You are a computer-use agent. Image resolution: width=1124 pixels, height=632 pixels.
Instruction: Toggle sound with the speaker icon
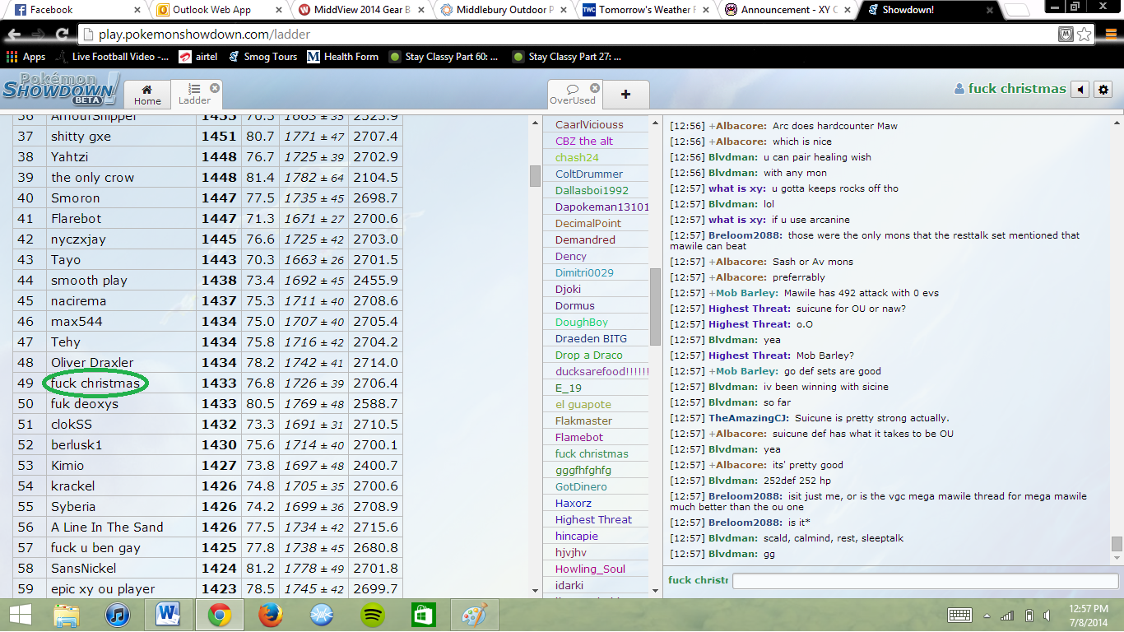click(x=1082, y=89)
